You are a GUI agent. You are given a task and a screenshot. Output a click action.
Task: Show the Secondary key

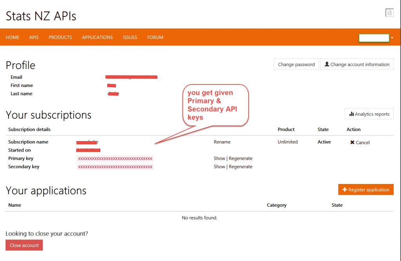click(219, 166)
